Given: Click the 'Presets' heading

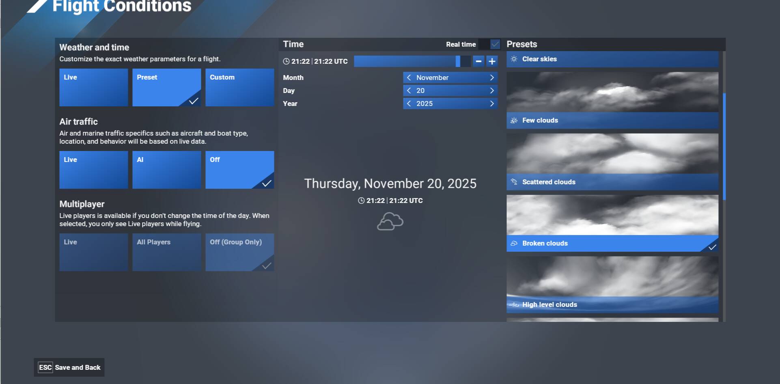Looking at the screenshot, I should coord(522,44).
